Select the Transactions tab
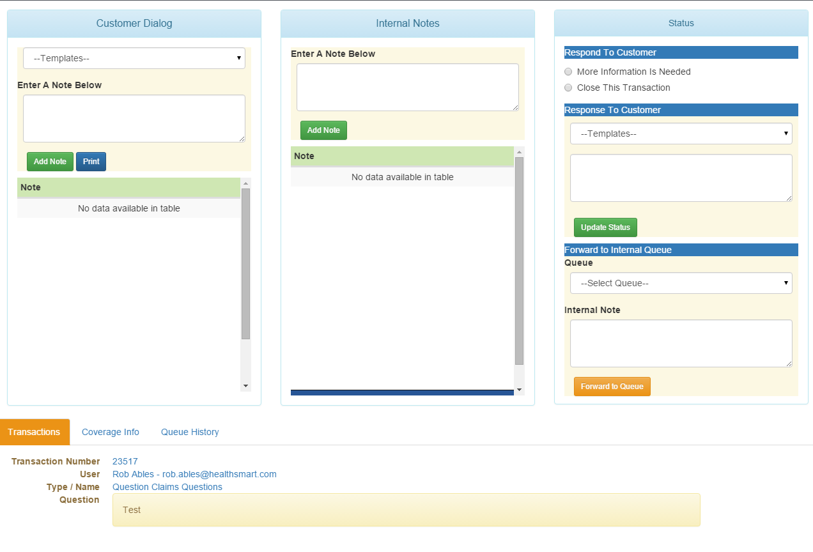 pyautogui.click(x=35, y=432)
